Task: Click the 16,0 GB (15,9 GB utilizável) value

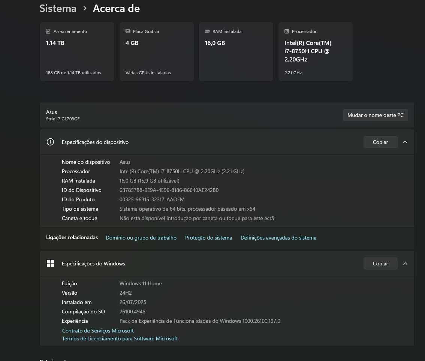Action: [x=149, y=181]
